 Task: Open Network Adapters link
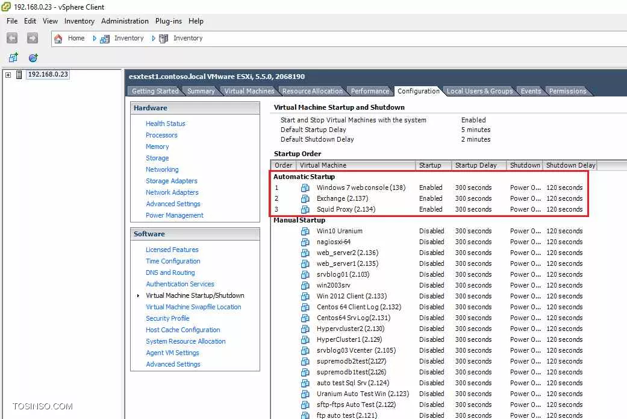(x=172, y=192)
